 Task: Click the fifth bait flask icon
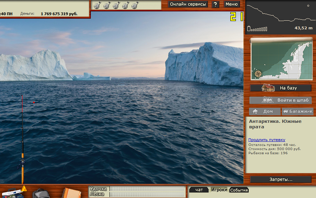(x=135, y=5)
